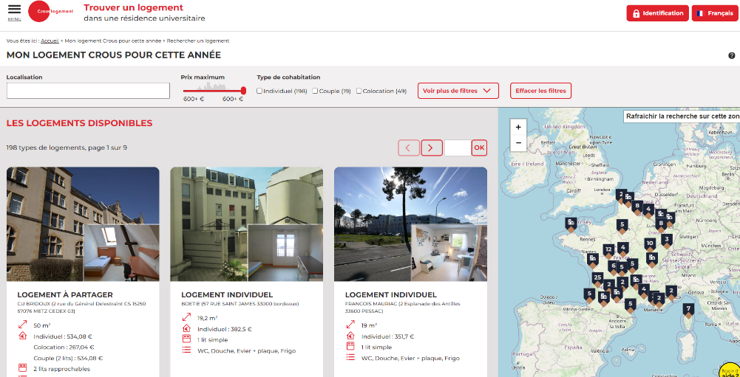Click breadcrumb Mon logement Crous pour cette année
The height and width of the screenshot is (377, 740).
pos(113,41)
